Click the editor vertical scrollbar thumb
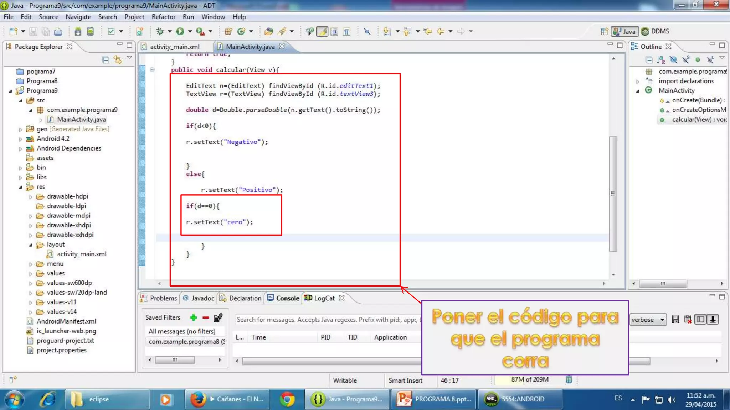The image size is (730, 410). click(613, 193)
